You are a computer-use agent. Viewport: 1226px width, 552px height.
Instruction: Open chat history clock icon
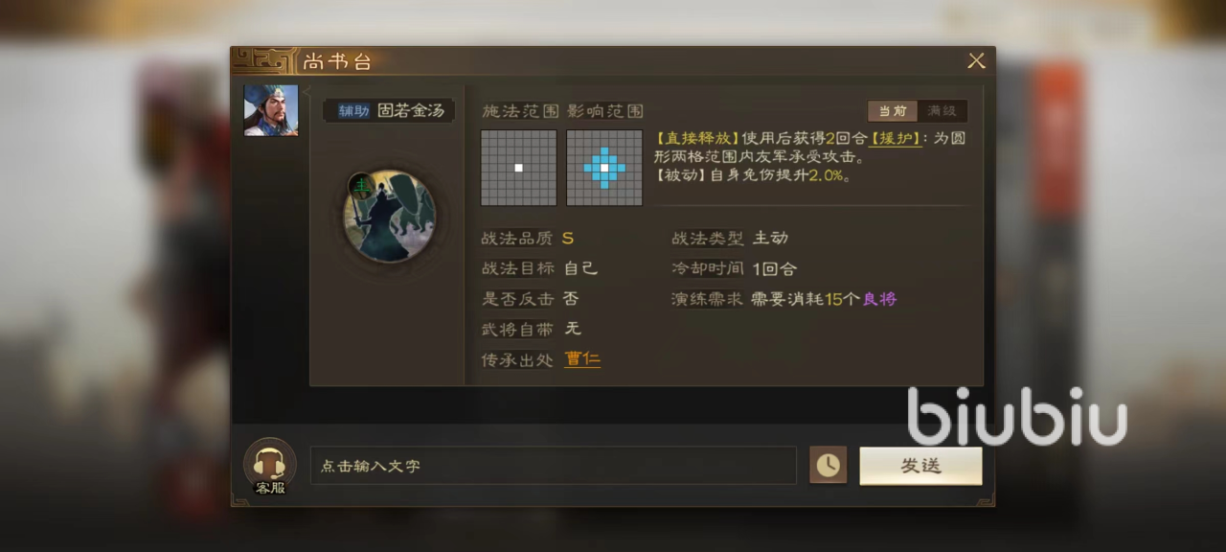pos(828,466)
